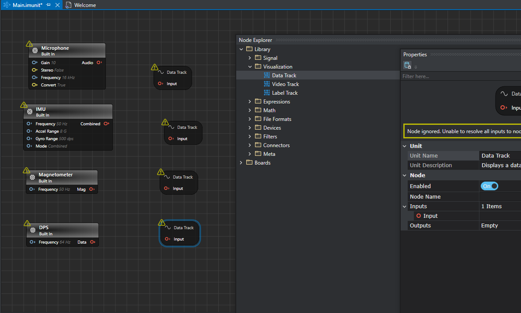
Task: Toggle the Enabled On switch
Action: (x=489, y=186)
